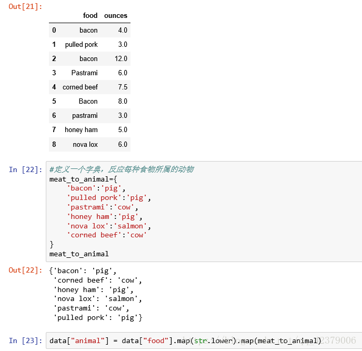362x351 pixels.
Task: Click the 'pulled pork':'pig' code line
Action: [109, 198]
